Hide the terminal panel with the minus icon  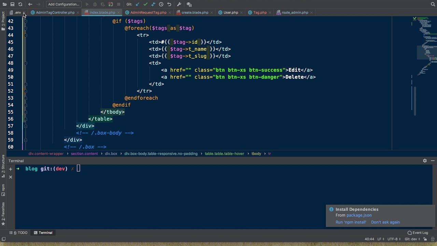point(433,161)
